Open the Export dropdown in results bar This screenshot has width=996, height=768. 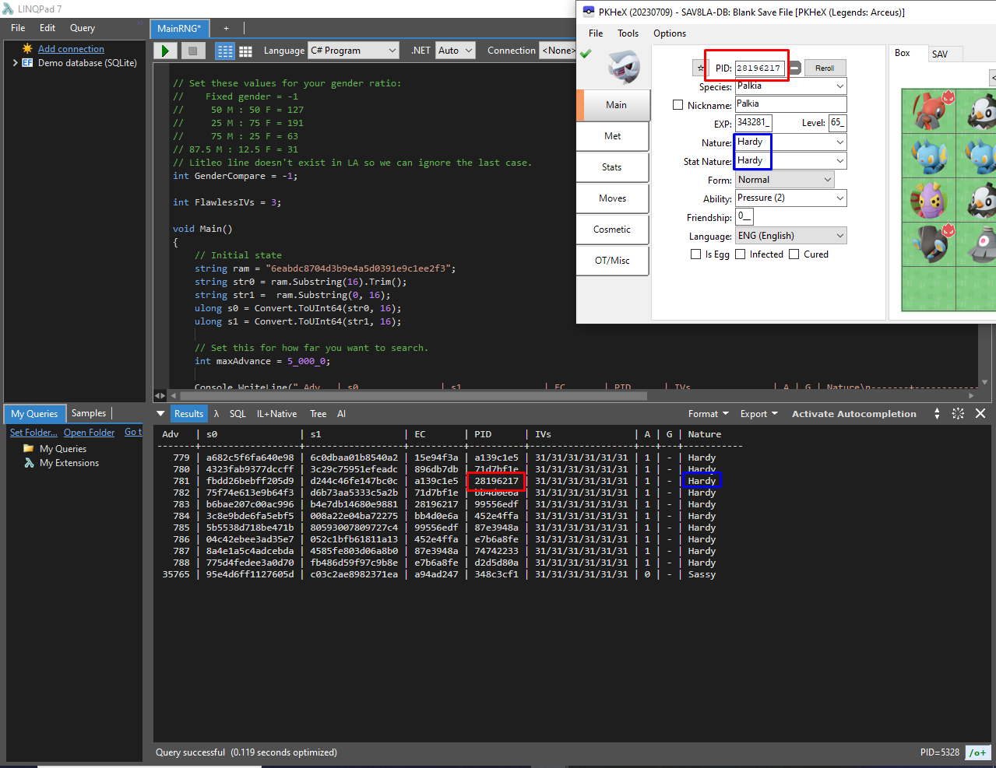[x=758, y=414]
